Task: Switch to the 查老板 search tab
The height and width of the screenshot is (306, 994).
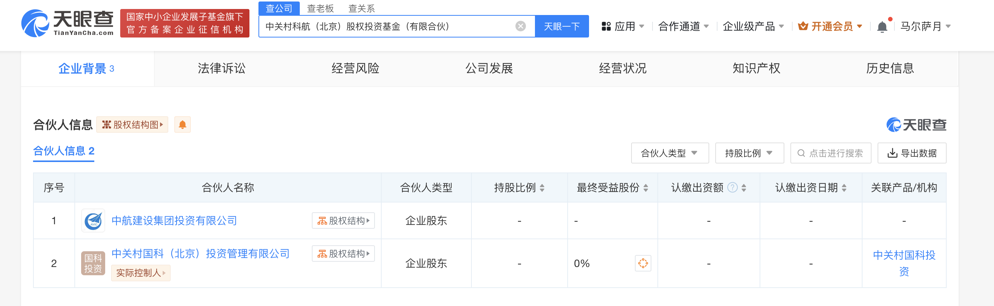Action: coord(320,8)
